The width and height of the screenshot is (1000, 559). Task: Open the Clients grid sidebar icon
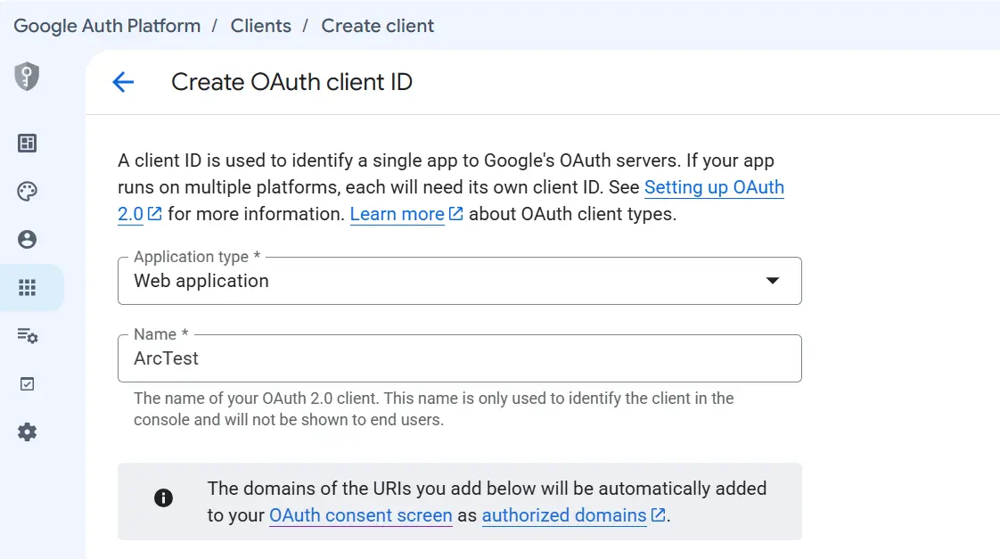[27, 288]
